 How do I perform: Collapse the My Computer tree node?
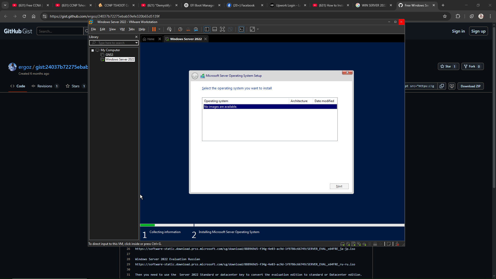click(x=93, y=50)
